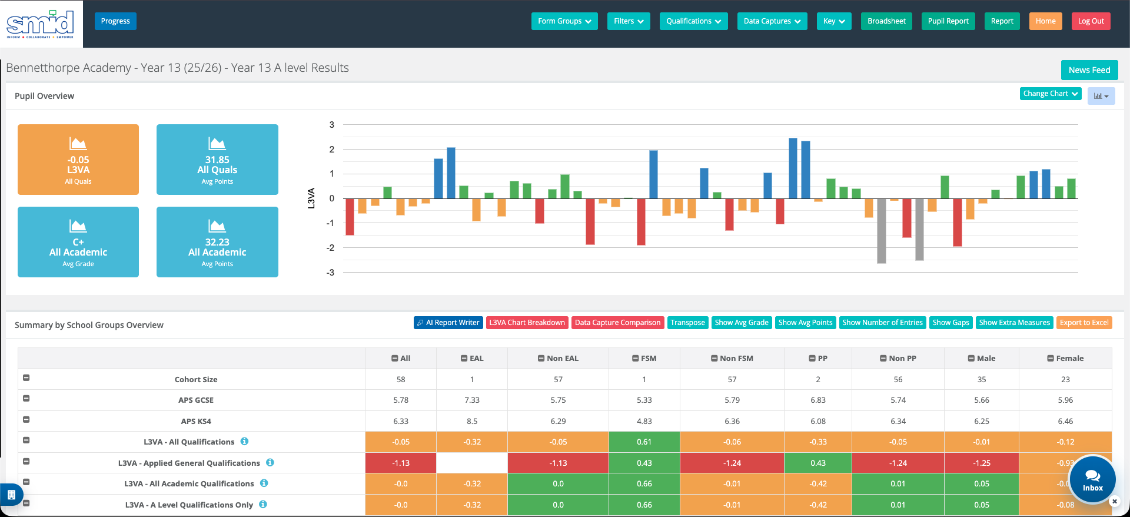
Task: Click the Log Out button
Action: tap(1091, 21)
